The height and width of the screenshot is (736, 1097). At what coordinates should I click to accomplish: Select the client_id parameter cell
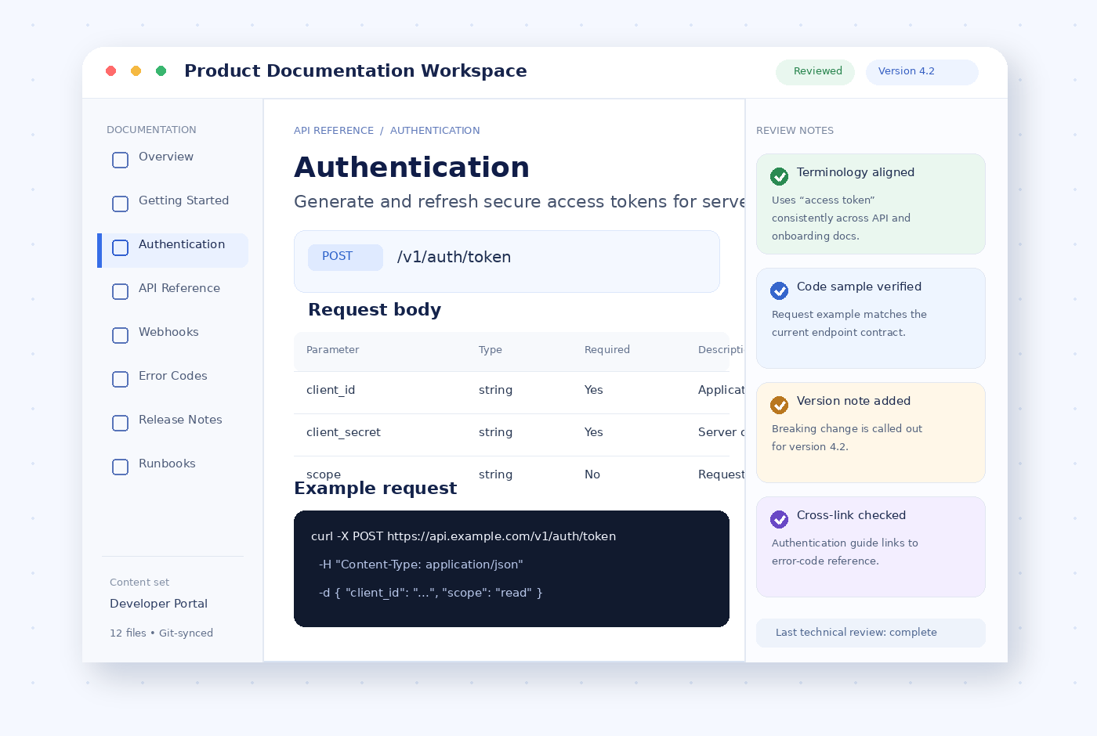click(x=331, y=390)
